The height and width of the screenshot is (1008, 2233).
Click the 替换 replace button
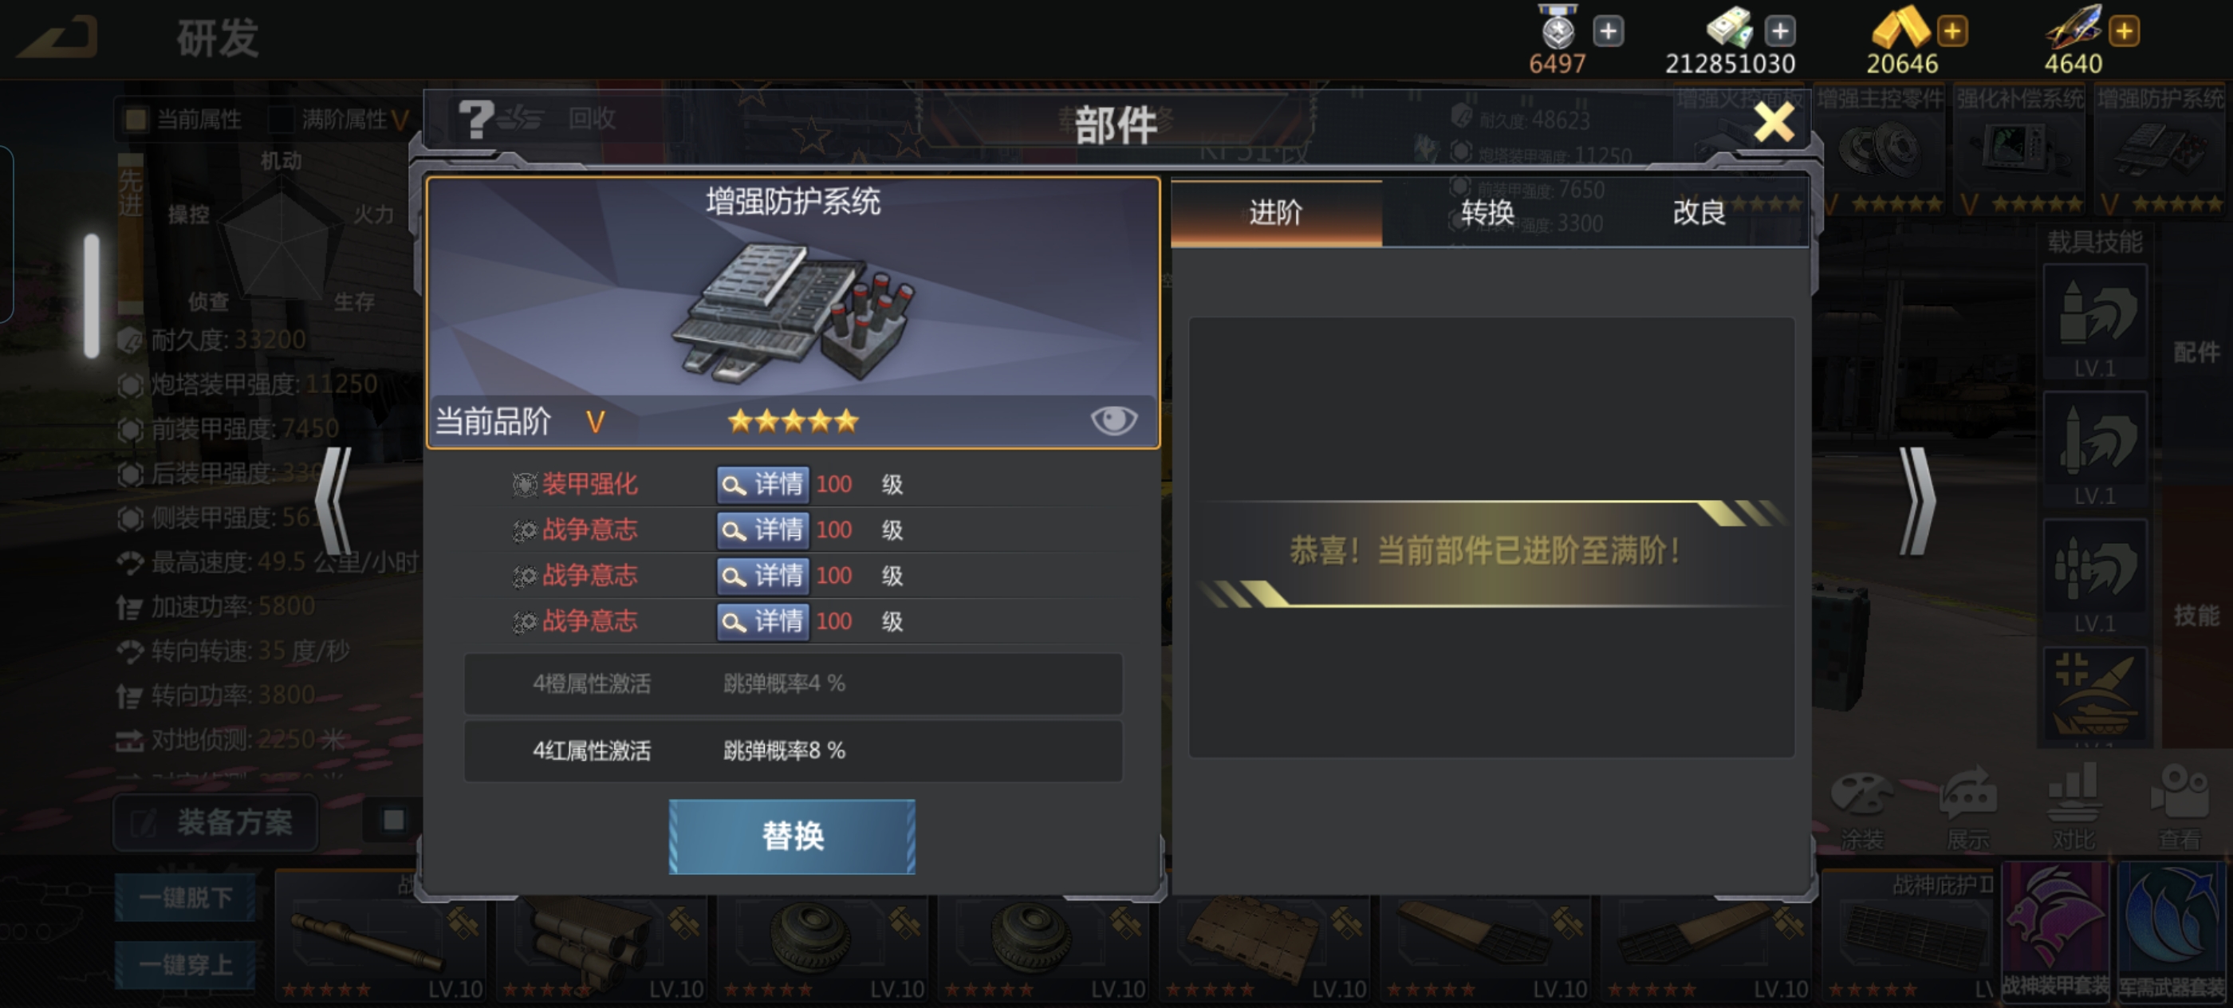click(791, 837)
